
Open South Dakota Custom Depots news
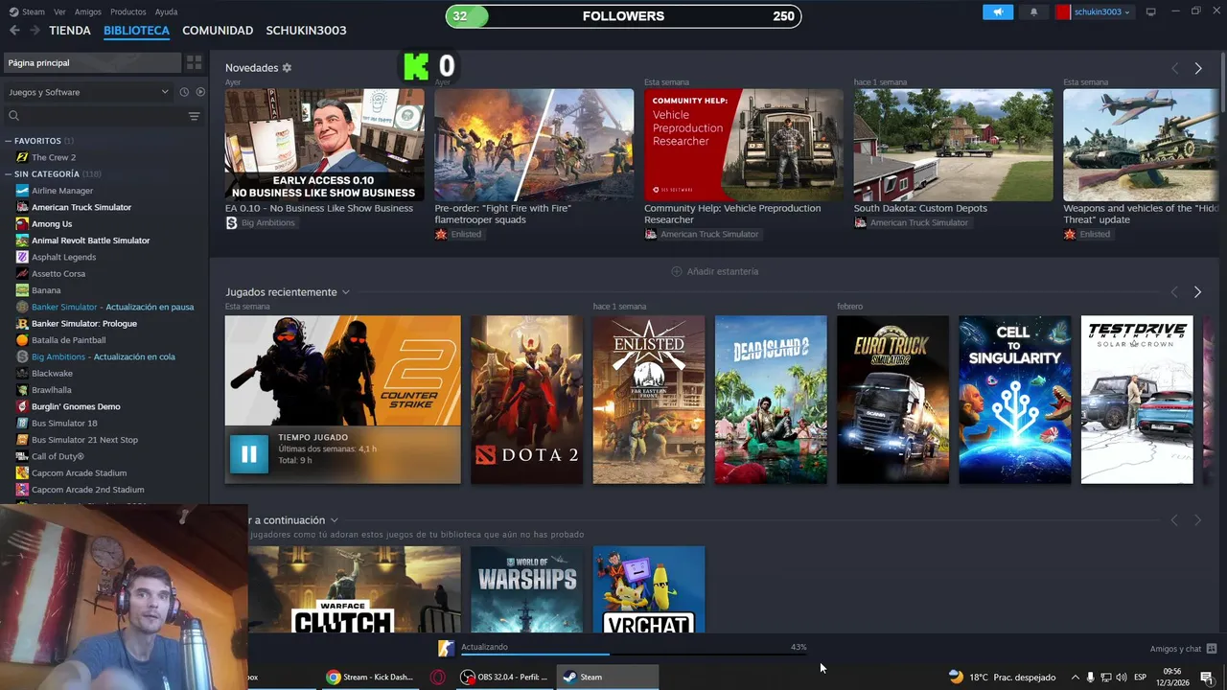coord(953,145)
